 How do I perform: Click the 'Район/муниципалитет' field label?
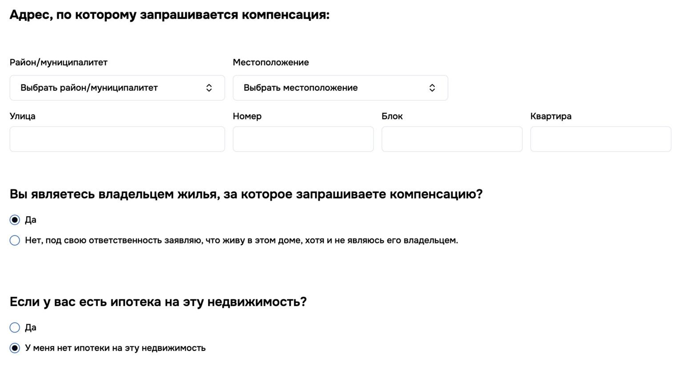58,62
